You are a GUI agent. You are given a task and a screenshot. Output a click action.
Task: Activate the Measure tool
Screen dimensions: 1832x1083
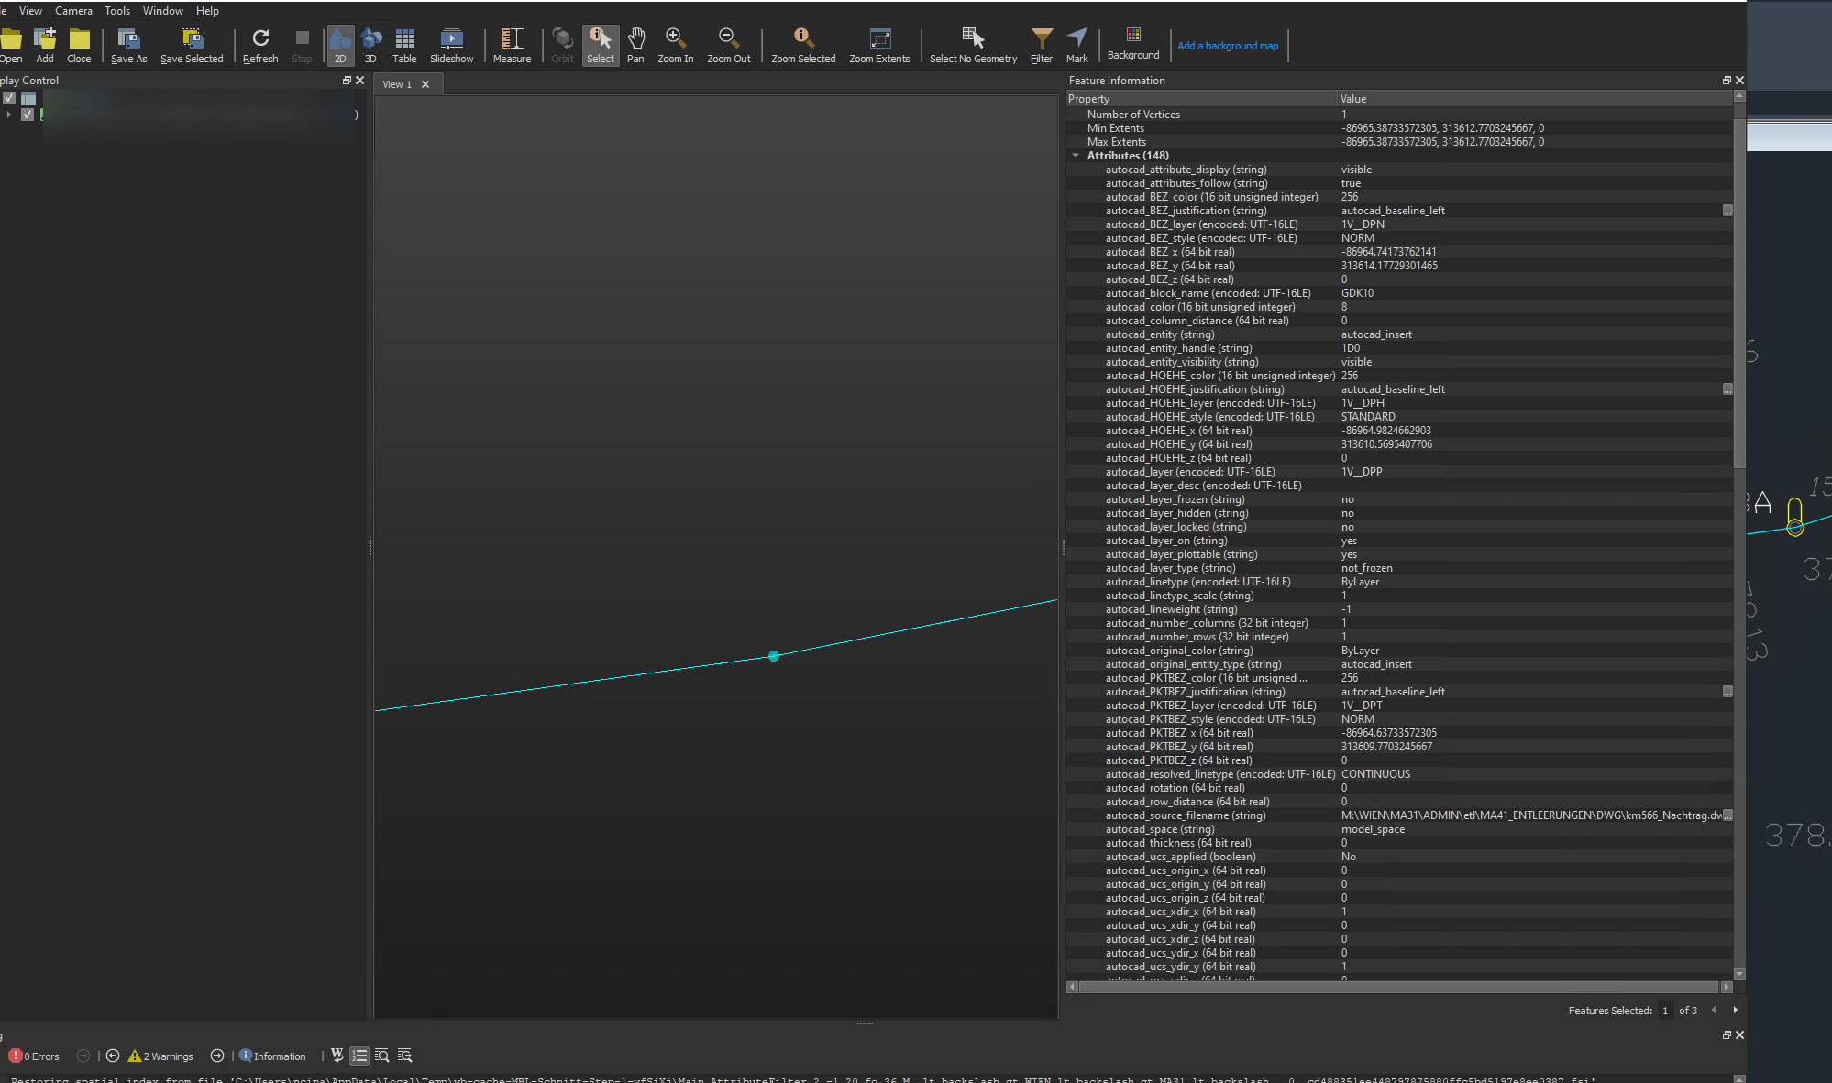point(512,46)
